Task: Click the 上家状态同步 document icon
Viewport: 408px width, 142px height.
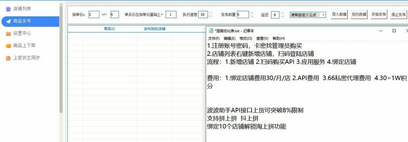Action: (x=8, y=58)
